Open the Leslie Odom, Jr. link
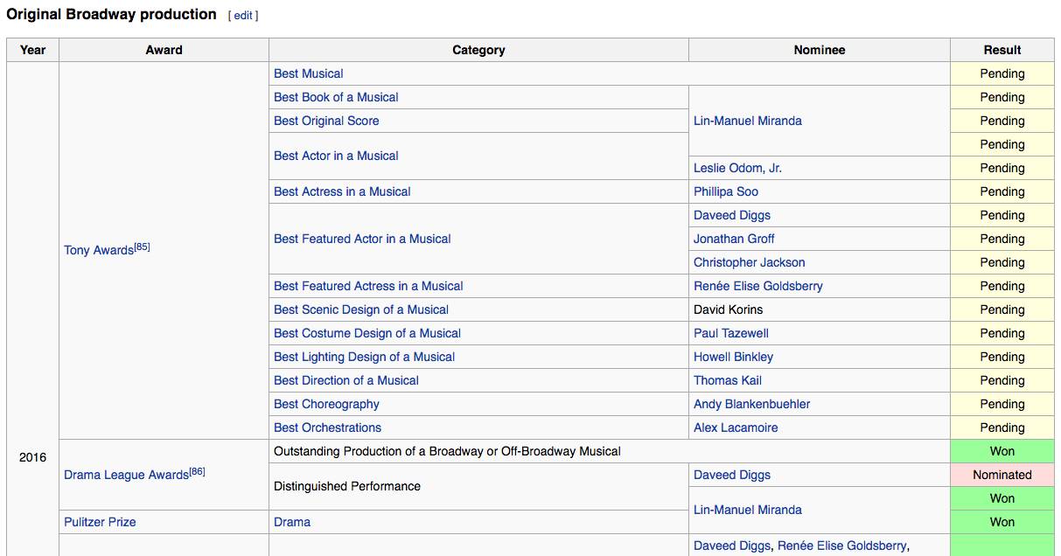The image size is (1061, 556). 737,168
